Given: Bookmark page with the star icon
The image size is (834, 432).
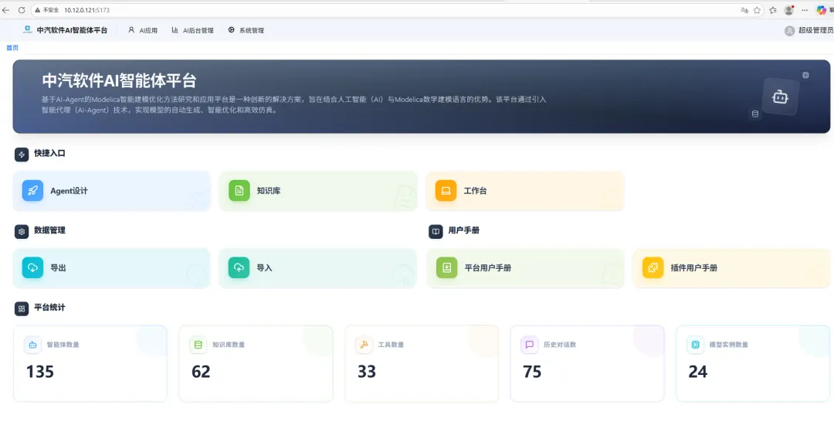Looking at the screenshot, I should (757, 10).
